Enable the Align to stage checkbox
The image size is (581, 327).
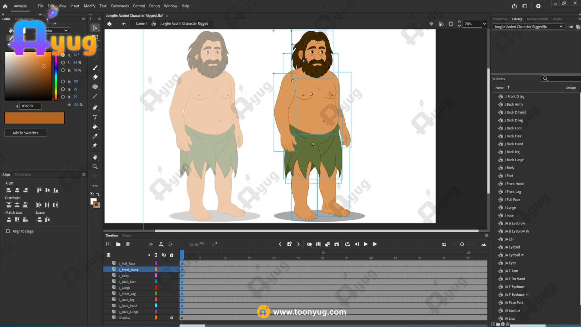point(8,231)
